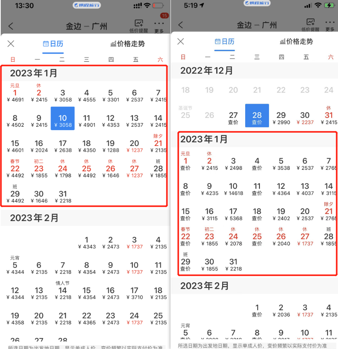Viewport: 338px width, 349px height.
Task: Tap the battery indicator in left phone
Action: (158, 6)
